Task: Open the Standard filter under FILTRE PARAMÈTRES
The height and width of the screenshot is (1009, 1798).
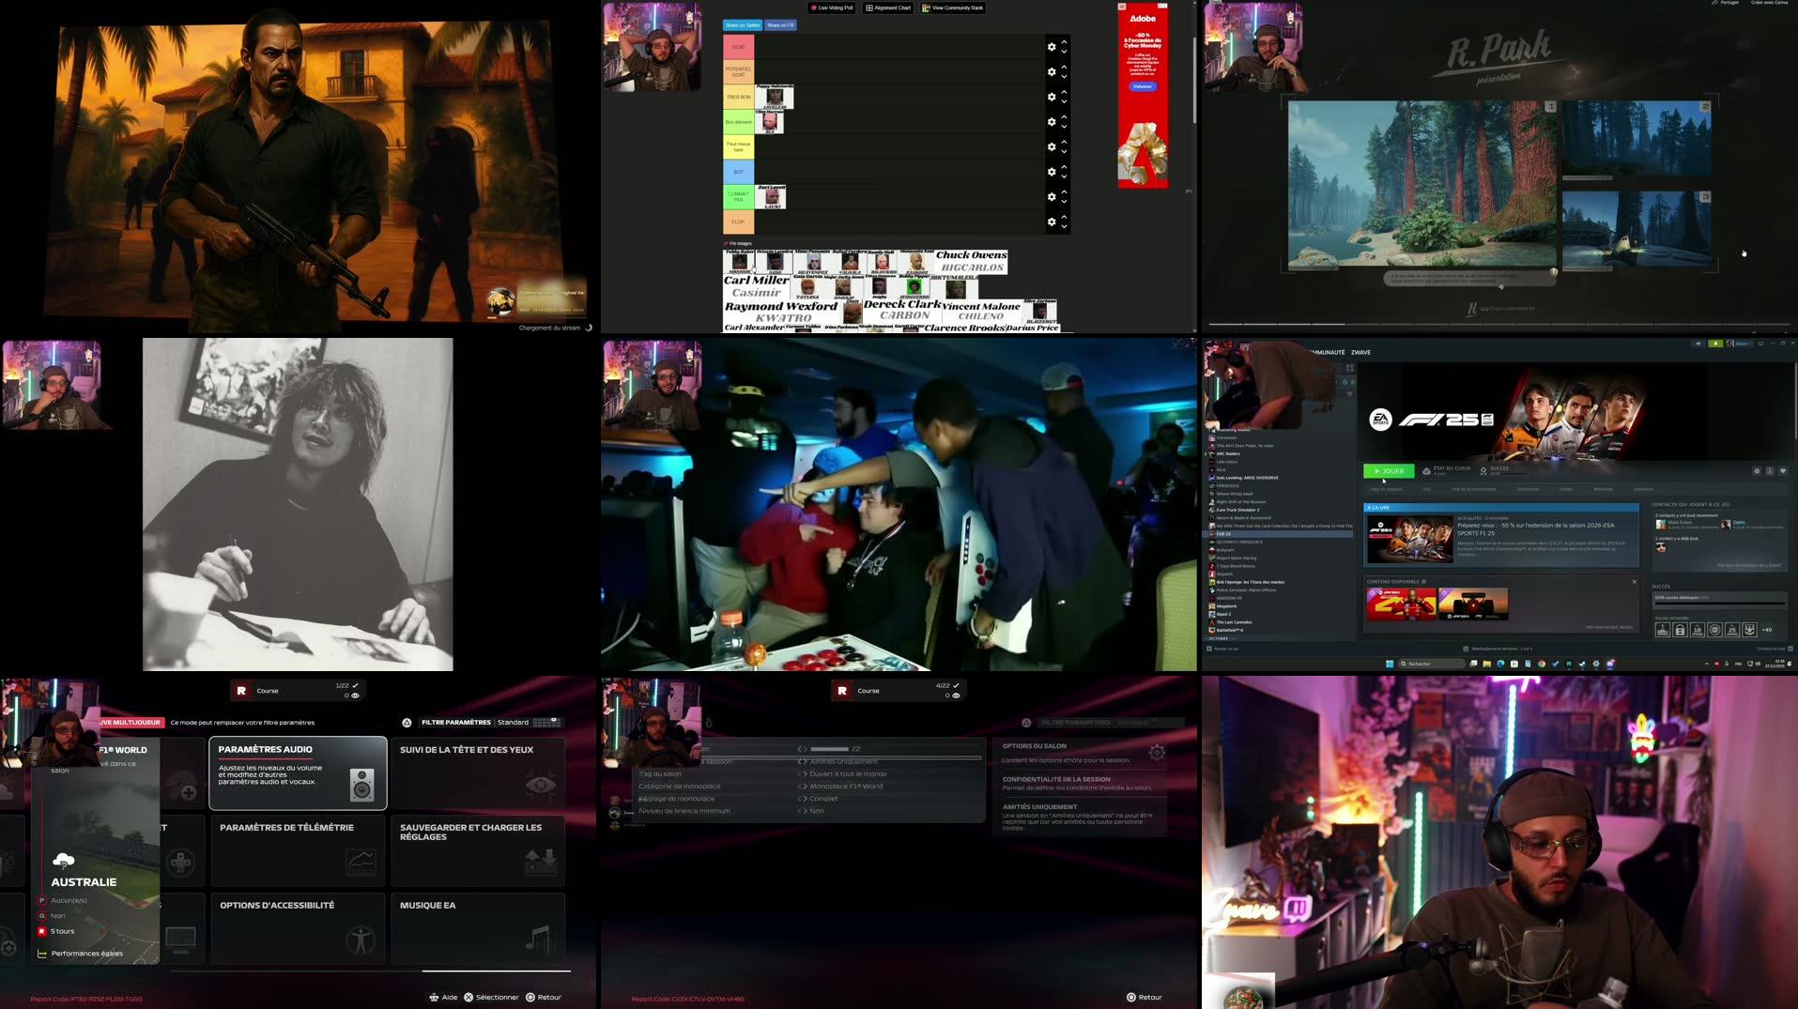Action: (x=515, y=723)
